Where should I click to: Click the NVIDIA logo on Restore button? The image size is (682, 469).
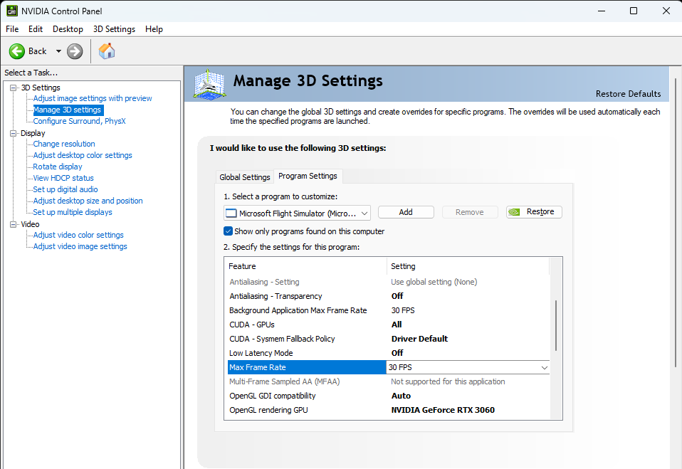pyautogui.click(x=515, y=212)
